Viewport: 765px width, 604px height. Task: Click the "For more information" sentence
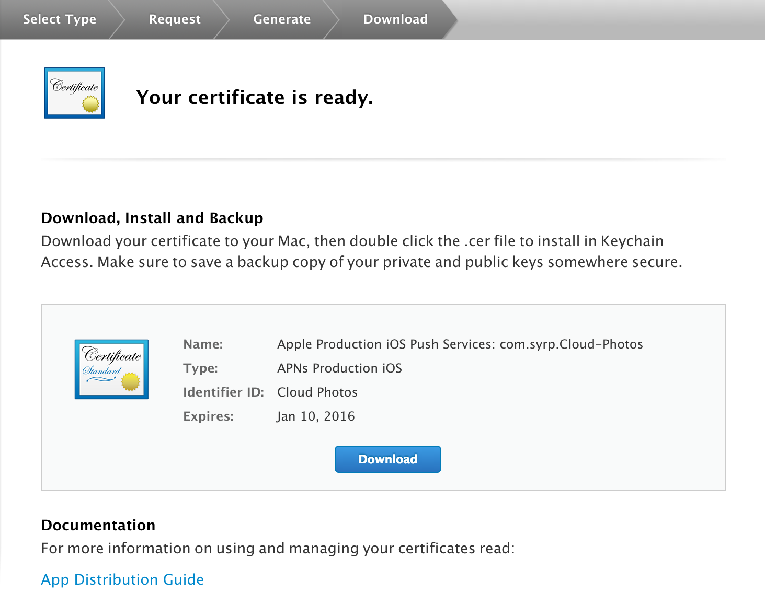click(278, 548)
